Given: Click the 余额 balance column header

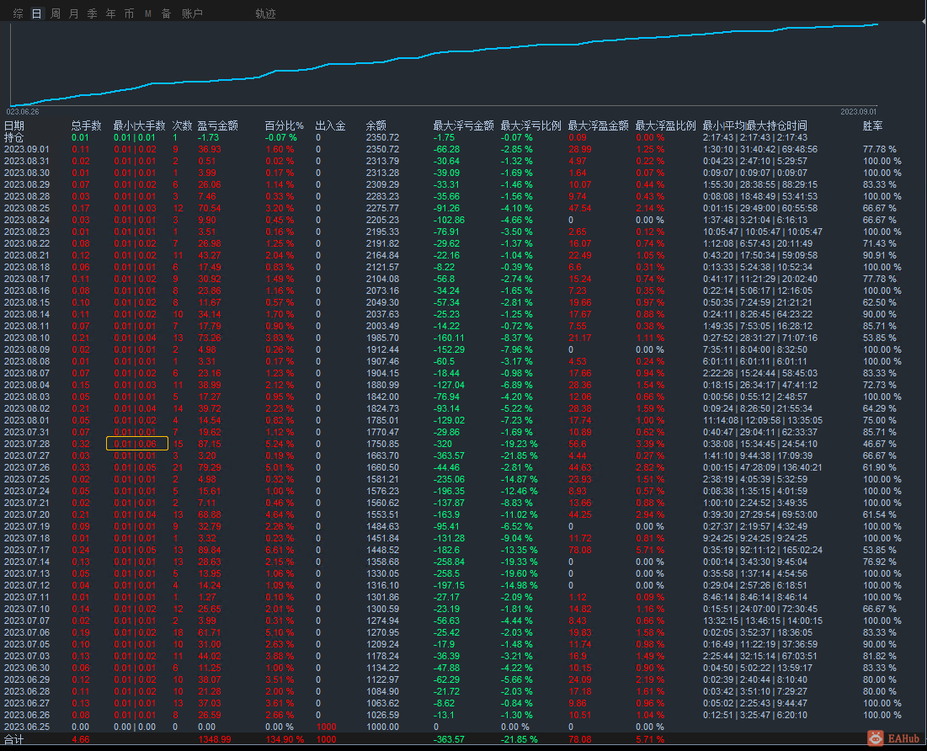Looking at the screenshot, I should [x=376, y=125].
